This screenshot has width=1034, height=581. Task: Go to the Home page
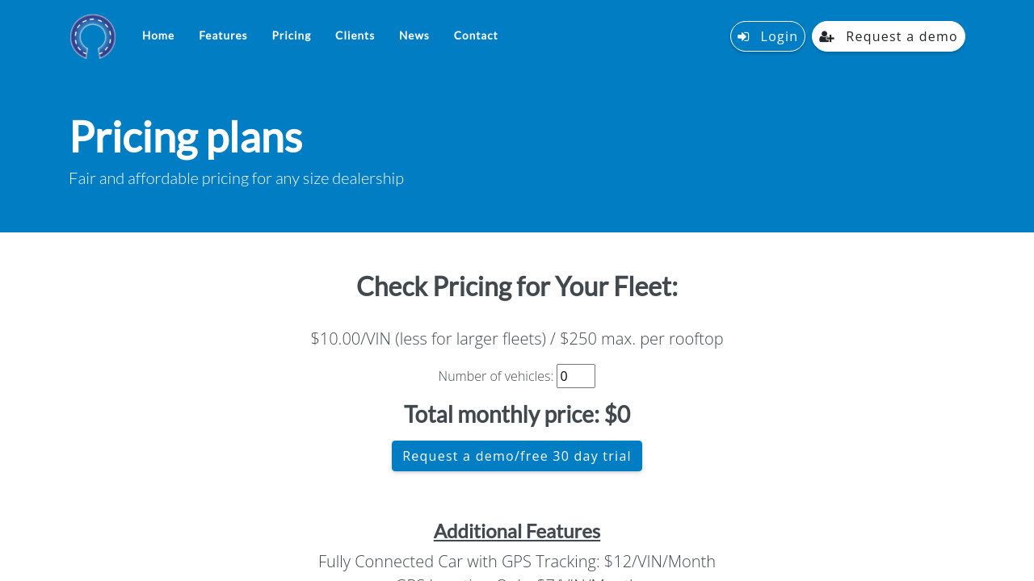pyautogui.click(x=158, y=36)
